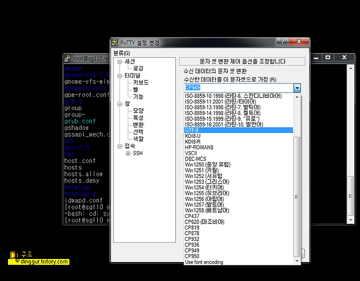Choose CP620 (마조비아) from the list
The image size is (360, 281).
click(x=238, y=222)
